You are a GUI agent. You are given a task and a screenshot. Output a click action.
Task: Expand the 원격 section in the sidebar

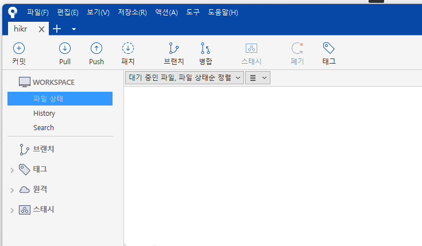pos(12,190)
